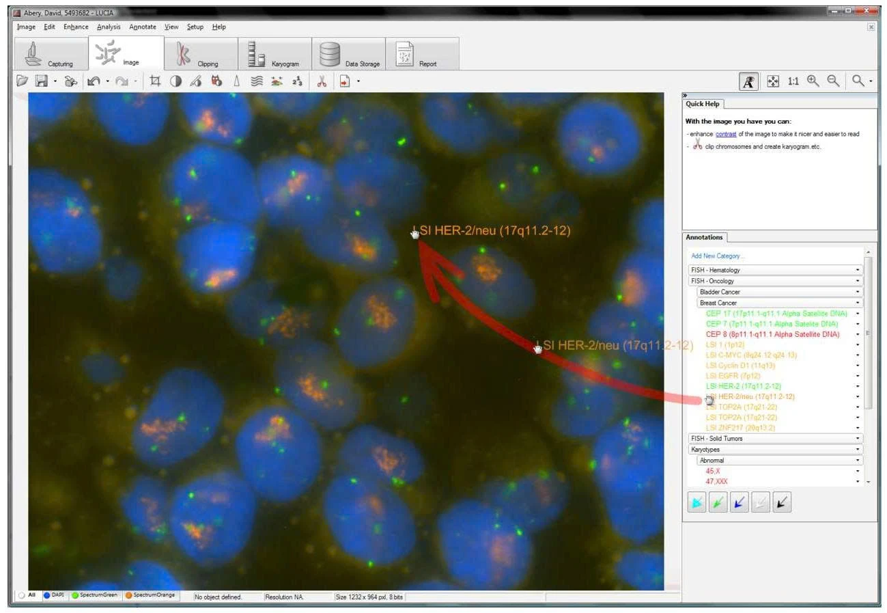Image resolution: width=887 pixels, height=613 pixels.
Task: Click the triangle sharpen icon in toolbar
Action: (x=237, y=81)
